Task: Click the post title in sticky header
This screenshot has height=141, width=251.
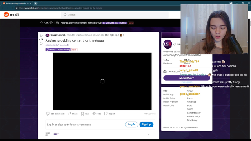Action: click(x=81, y=23)
